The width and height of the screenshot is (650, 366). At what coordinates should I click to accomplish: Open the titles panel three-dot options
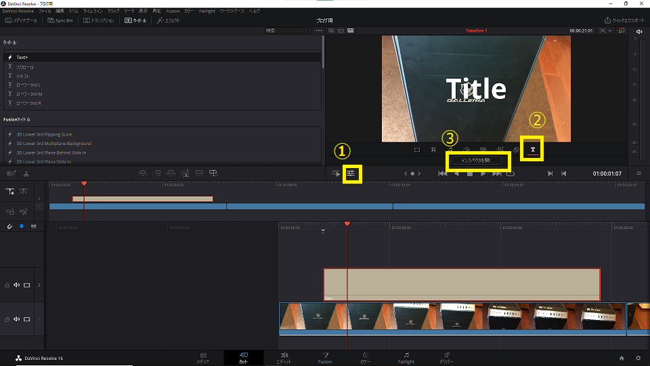coord(318,30)
